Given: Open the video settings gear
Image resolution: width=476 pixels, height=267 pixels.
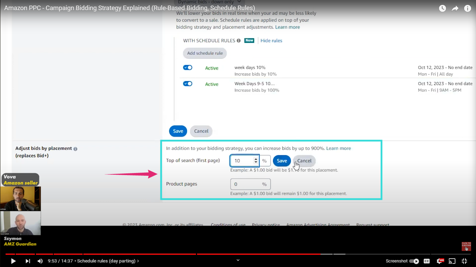Looking at the screenshot, I should coord(440,261).
